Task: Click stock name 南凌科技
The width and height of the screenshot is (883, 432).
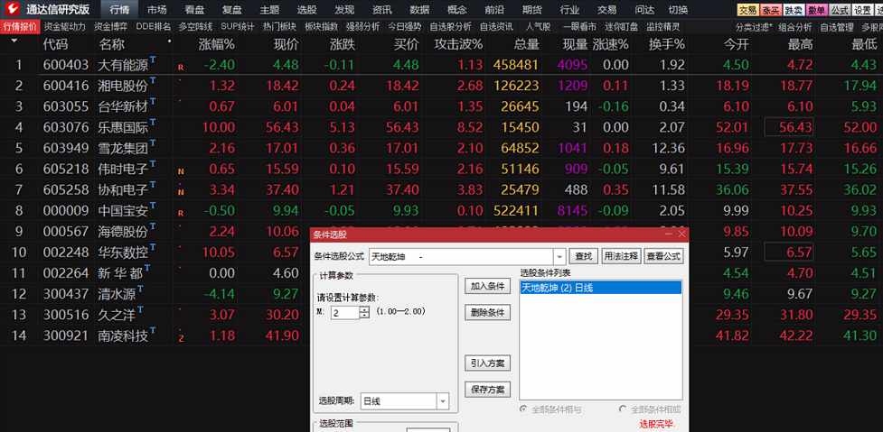Action: point(123,335)
